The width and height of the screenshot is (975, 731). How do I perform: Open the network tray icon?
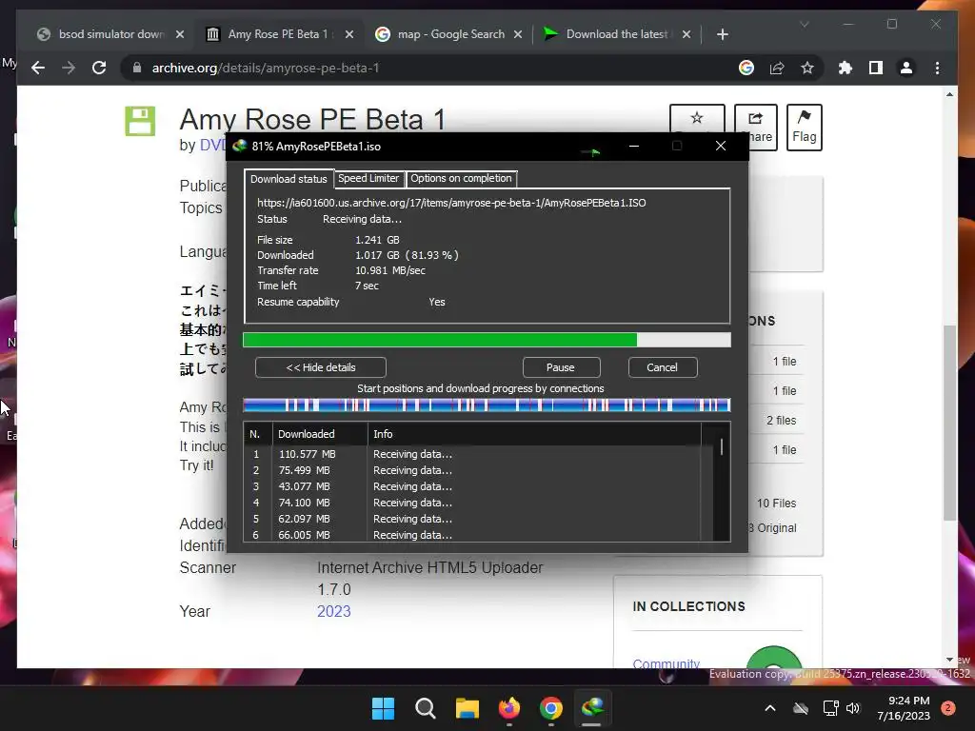pyautogui.click(x=830, y=708)
